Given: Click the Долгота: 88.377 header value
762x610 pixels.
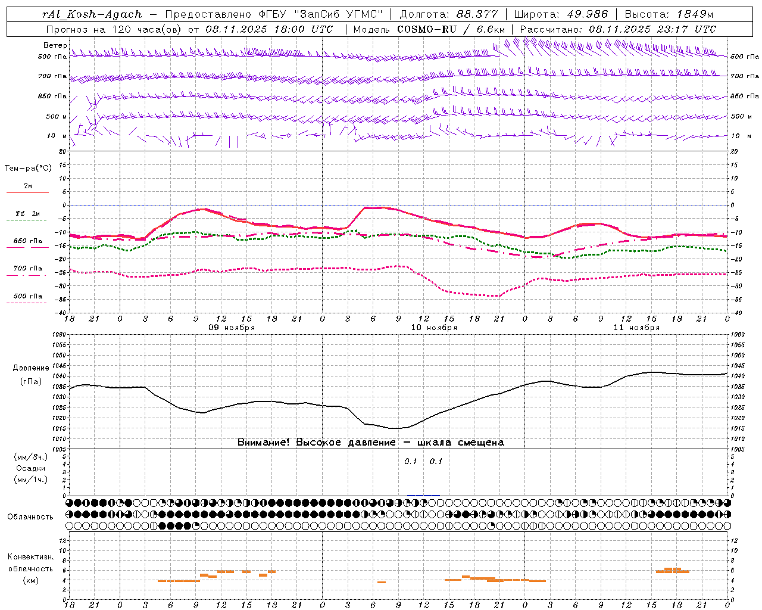Looking at the screenshot, I should [449, 14].
